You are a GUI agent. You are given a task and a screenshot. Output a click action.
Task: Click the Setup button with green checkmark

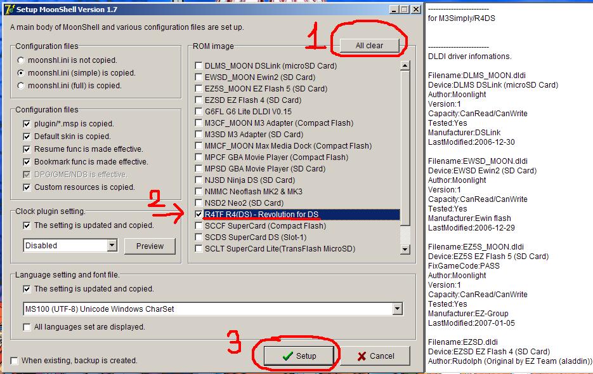pyautogui.click(x=299, y=356)
